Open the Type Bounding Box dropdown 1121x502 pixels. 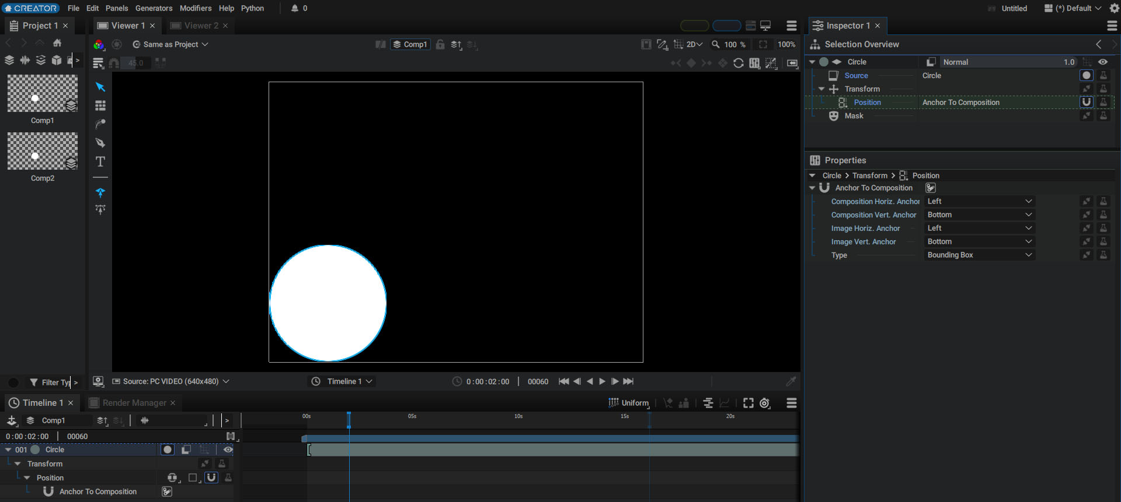click(x=980, y=255)
